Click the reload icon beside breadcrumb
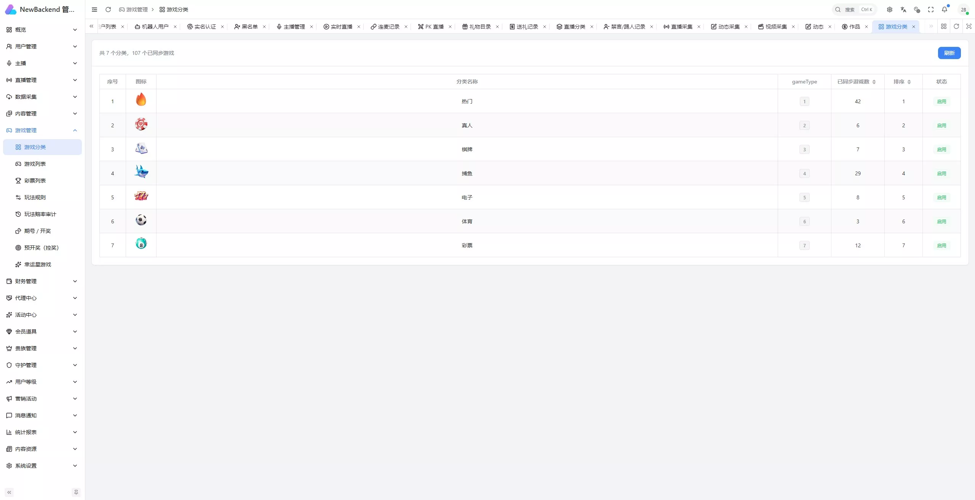 point(108,10)
